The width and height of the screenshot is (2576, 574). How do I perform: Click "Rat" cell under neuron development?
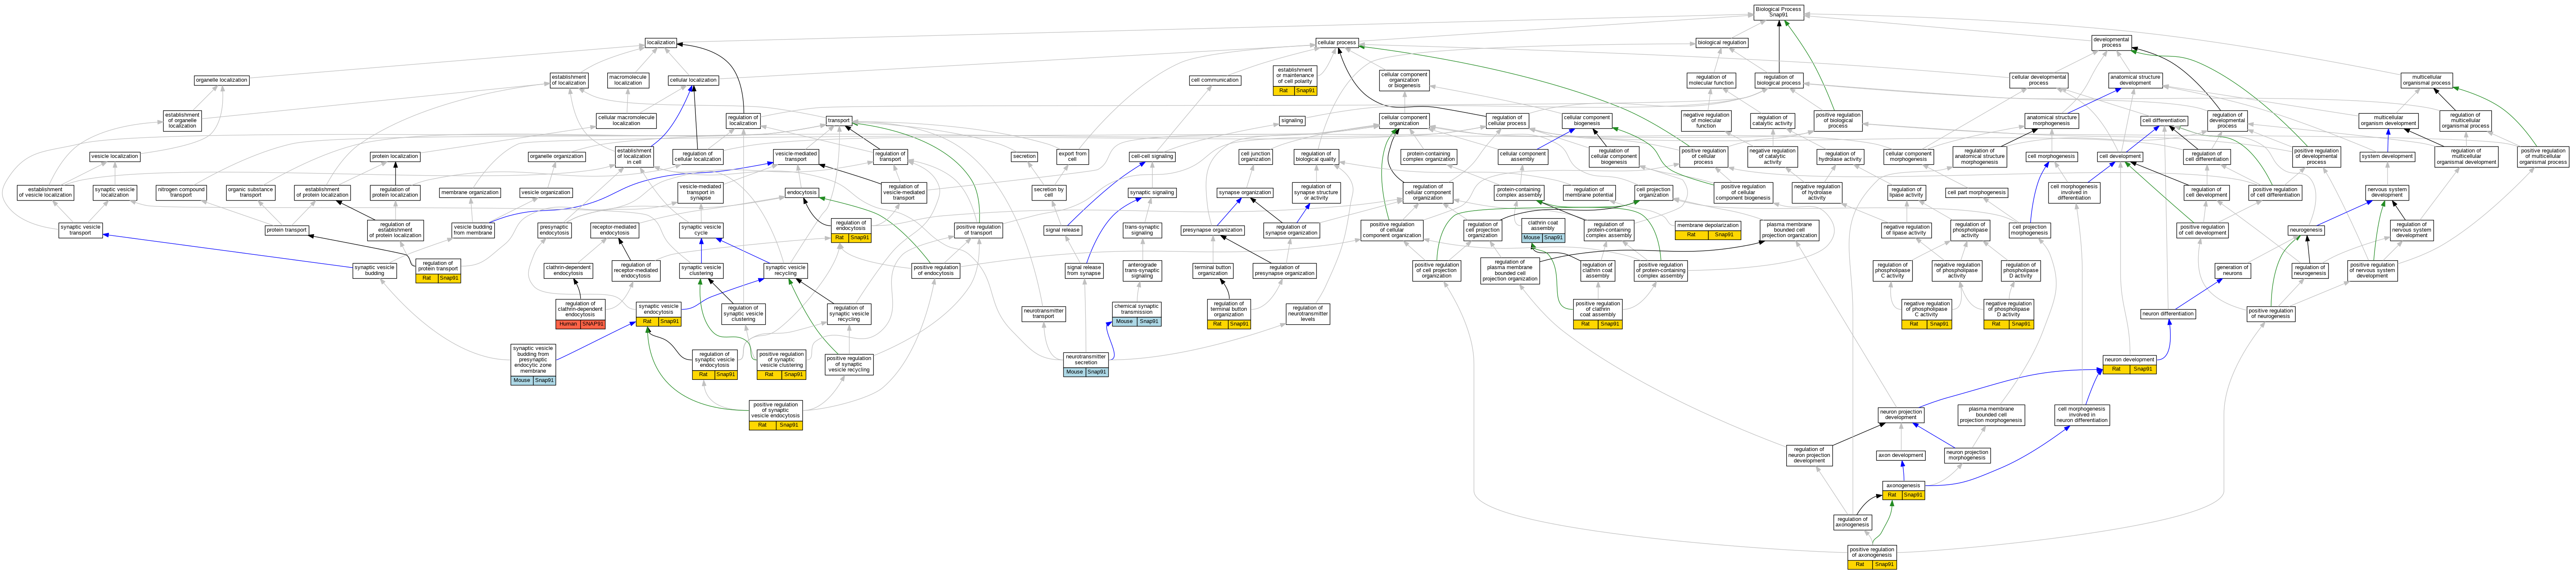coord(2116,369)
